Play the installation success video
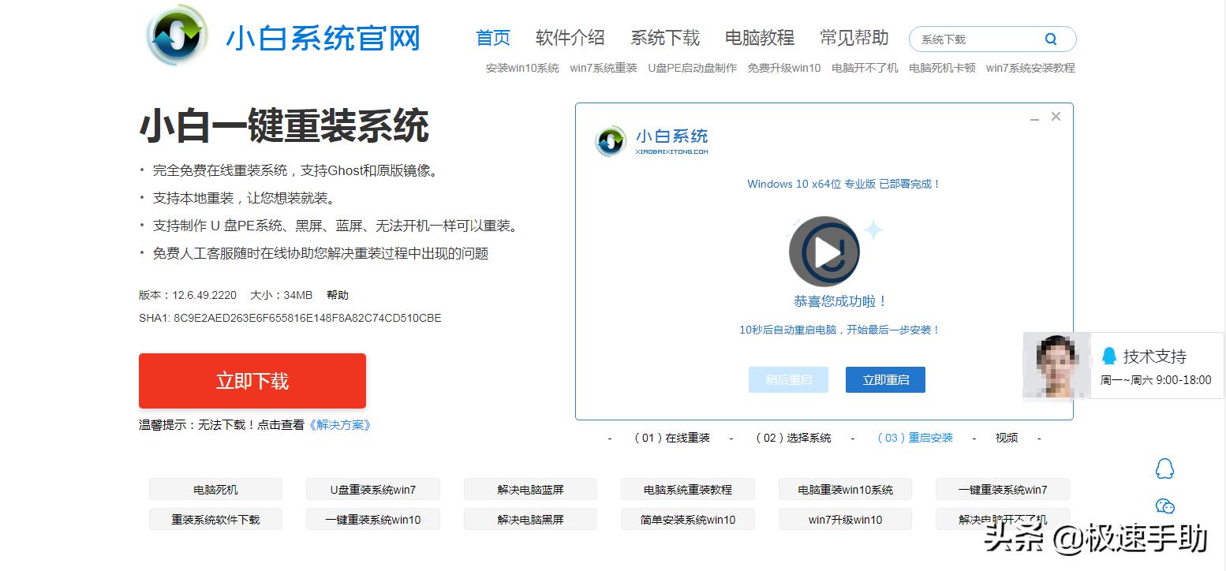 824,251
